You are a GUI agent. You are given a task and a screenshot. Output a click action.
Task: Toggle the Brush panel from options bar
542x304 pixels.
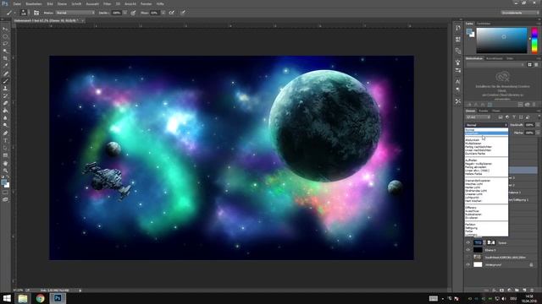pyautogui.click(x=36, y=13)
